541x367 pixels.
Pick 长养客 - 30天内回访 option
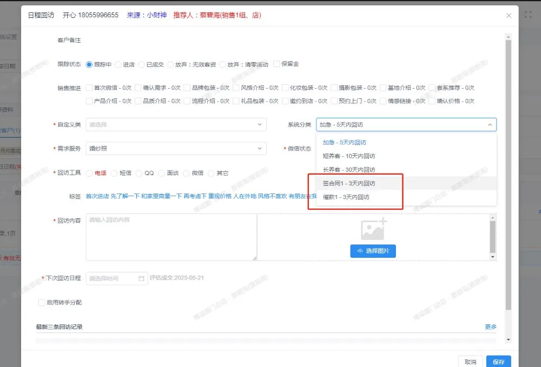[349, 170]
